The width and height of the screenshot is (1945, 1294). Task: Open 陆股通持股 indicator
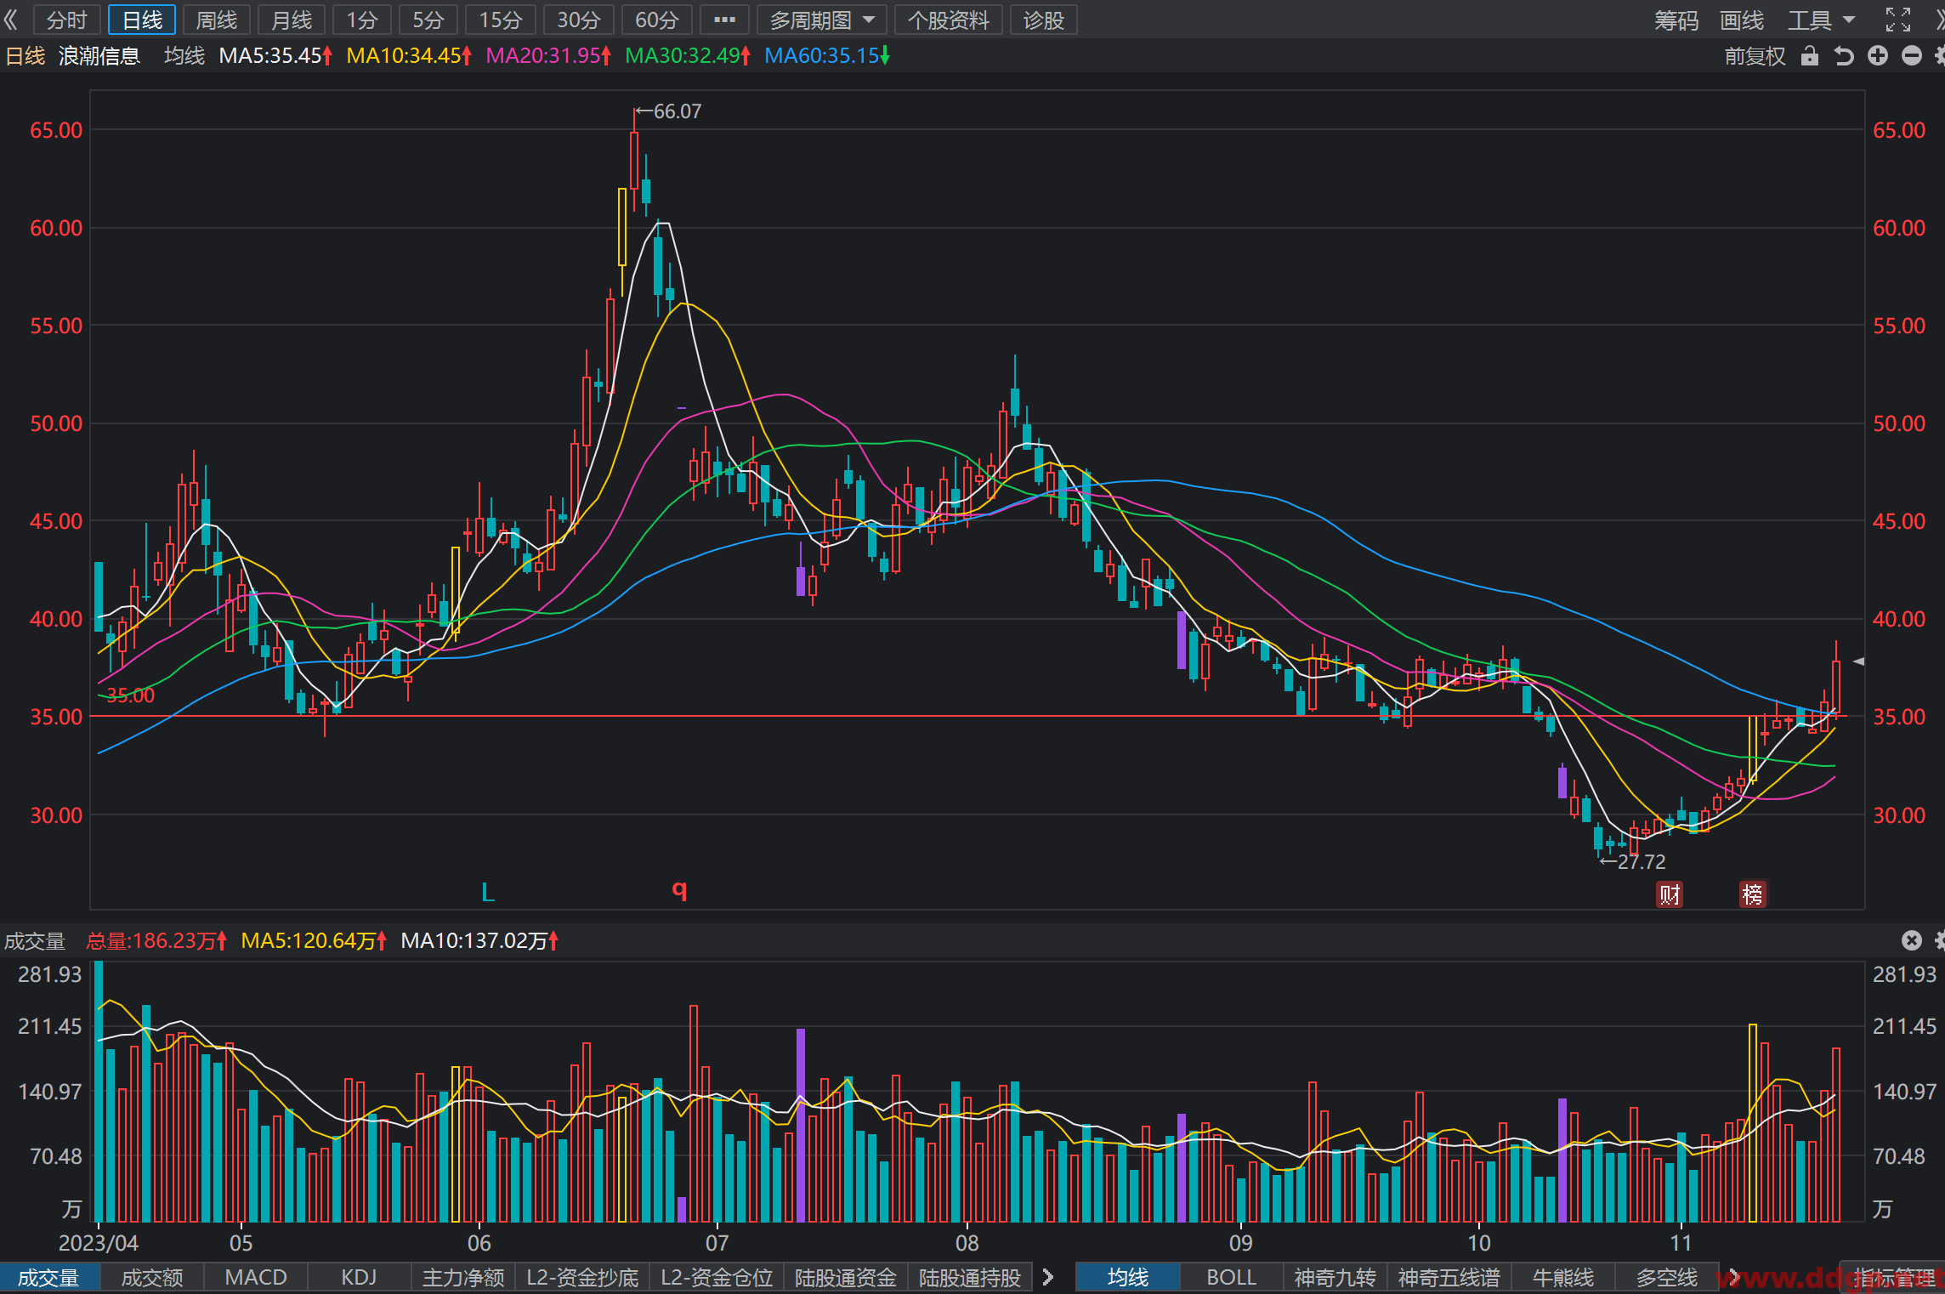point(970,1277)
